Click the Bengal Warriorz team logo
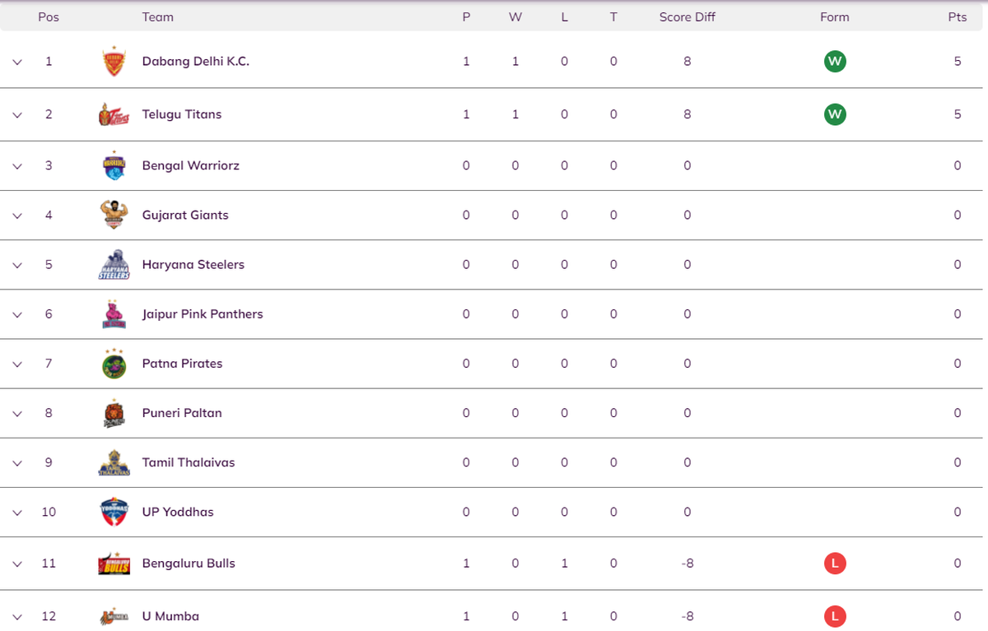The width and height of the screenshot is (988, 631). pyautogui.click(x=114, y=165)
